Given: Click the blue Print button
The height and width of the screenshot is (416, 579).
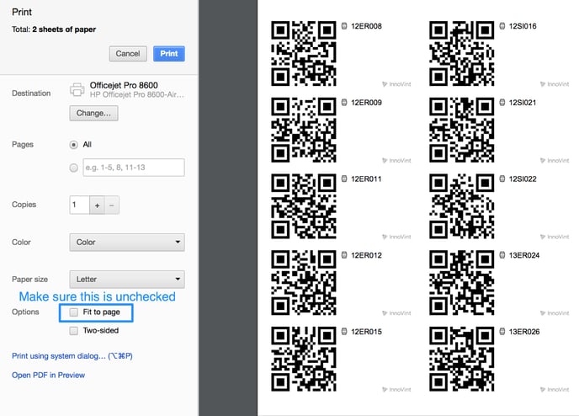Looking at the screenshot, I should point(169,54).
